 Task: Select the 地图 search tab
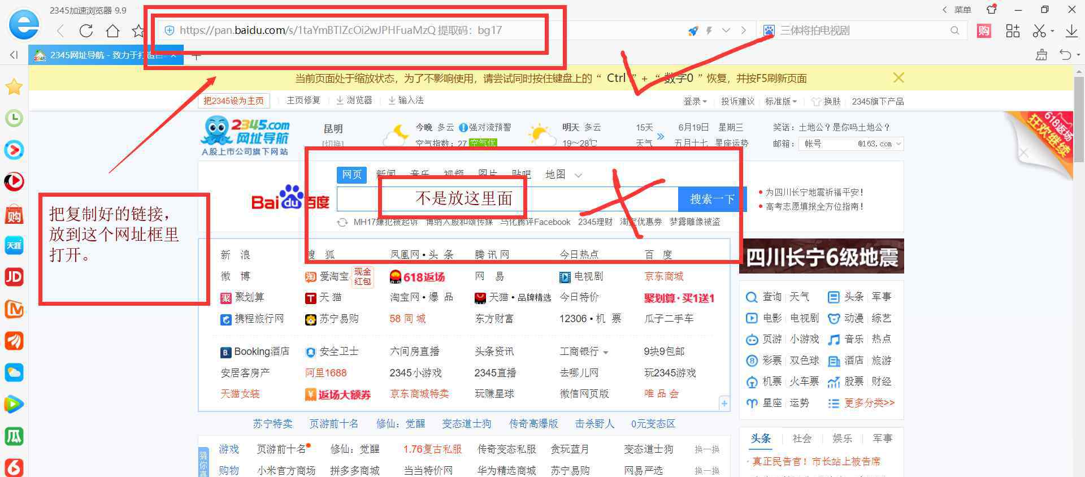(555, 175)
